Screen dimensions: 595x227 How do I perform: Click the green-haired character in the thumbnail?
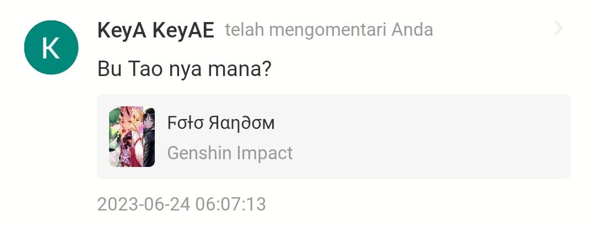click(x=114, y=133)
